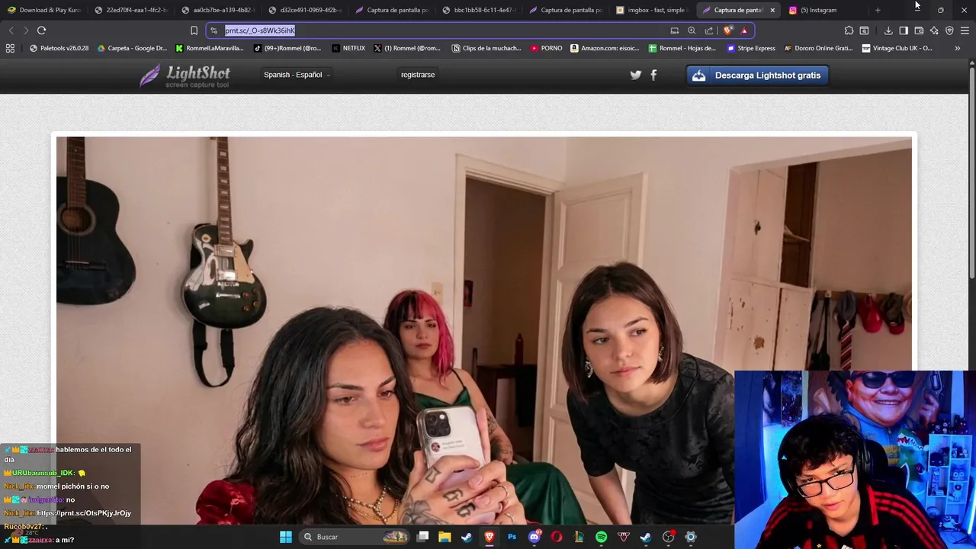Screen dimensions: 976x549
Task: Click the 'Descarga Lightshot gratis' button
Action: click(x=758, y=75)
